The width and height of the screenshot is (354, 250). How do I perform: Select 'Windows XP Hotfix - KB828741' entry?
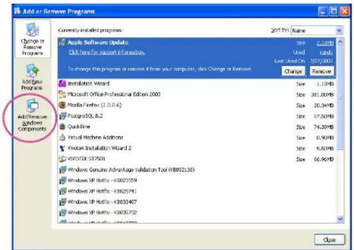[x=102, y=191]
